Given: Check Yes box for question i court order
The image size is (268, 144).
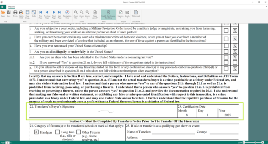Looking at the screenshot, I should 226,30.
